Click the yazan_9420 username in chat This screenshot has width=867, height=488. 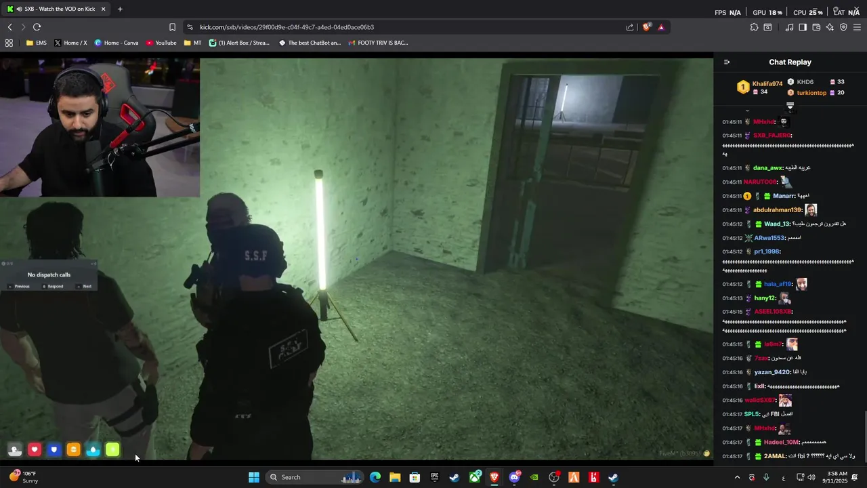click(772, 372)
